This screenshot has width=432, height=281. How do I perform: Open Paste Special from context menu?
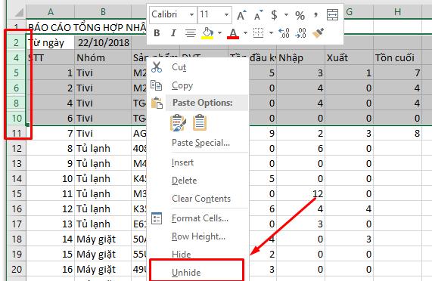click(200, 143)
